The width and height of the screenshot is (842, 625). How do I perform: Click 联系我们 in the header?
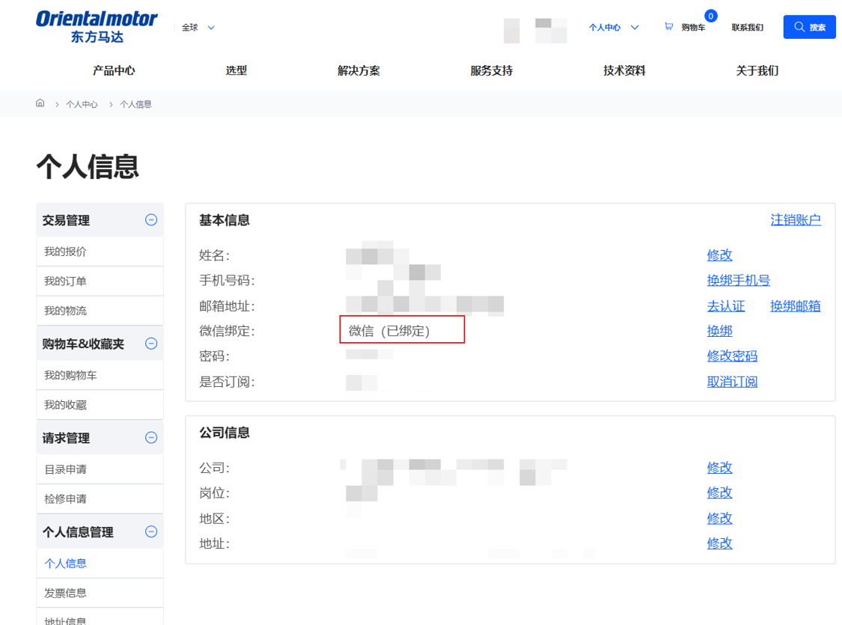[746, 26]
